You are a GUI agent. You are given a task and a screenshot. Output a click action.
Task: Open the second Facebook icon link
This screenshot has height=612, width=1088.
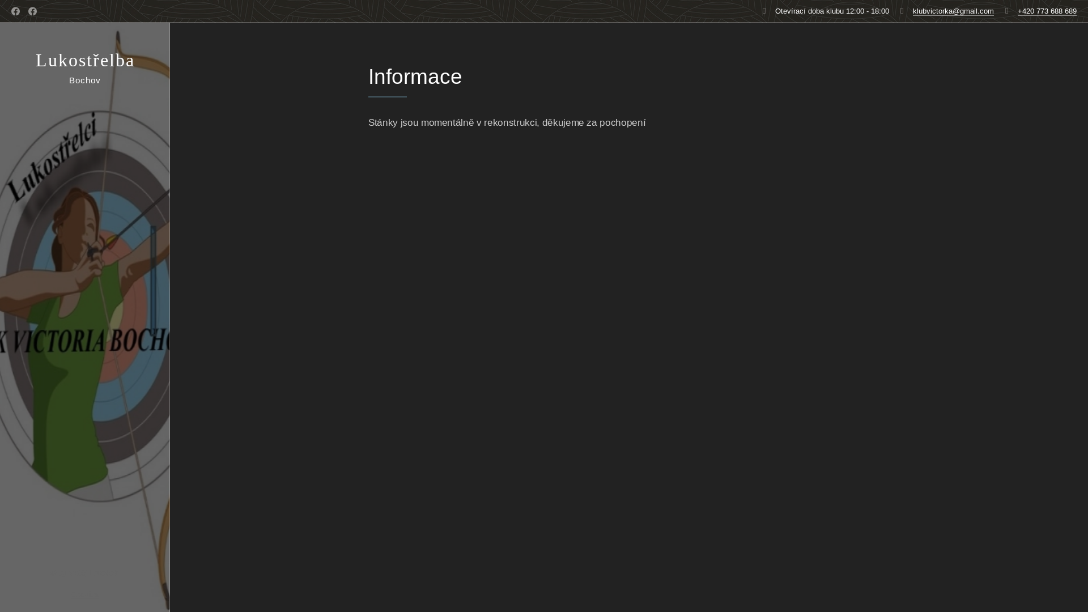tap(32, 11)
